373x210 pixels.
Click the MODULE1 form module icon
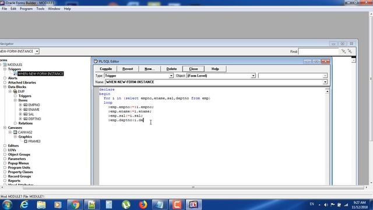[x=5, y=65]
